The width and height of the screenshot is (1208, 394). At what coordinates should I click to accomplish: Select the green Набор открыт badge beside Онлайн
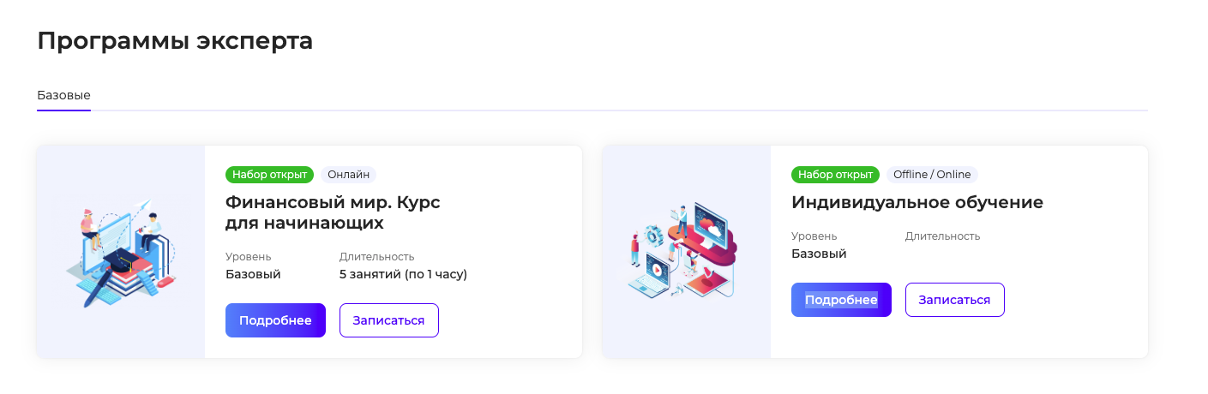coord(270,175)
